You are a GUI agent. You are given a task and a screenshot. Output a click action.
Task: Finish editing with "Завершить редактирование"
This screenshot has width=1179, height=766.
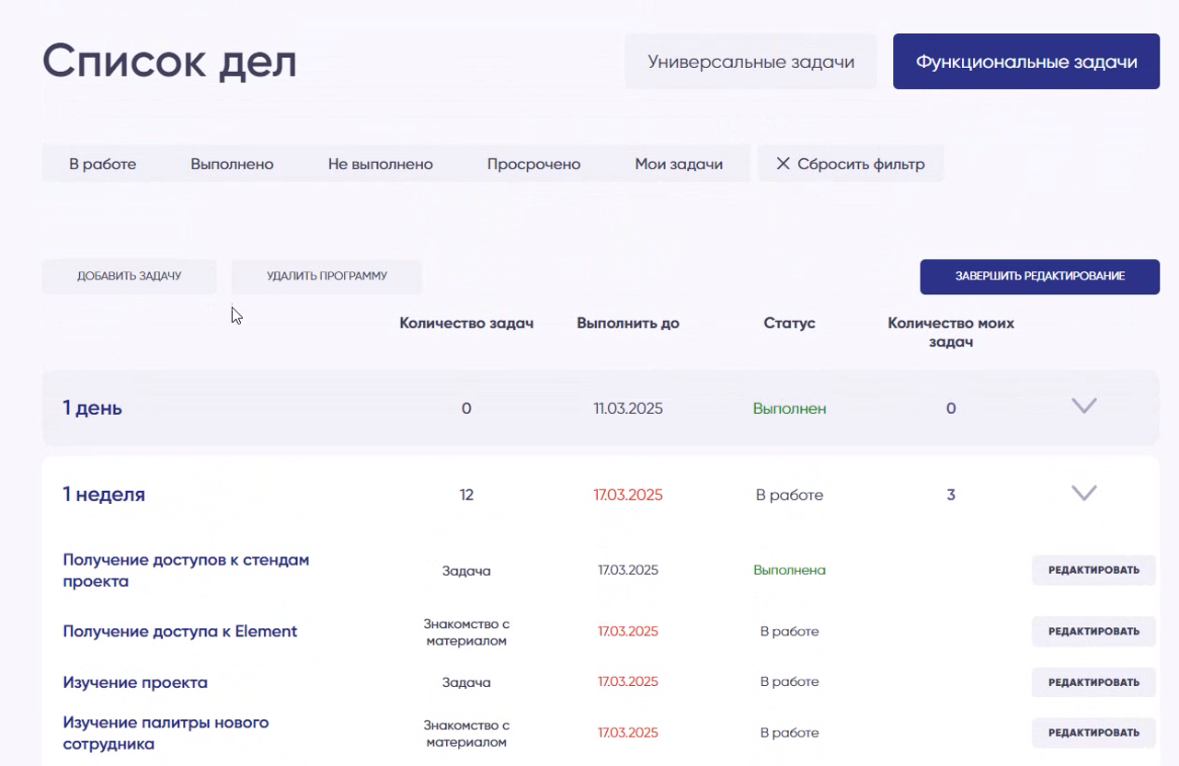click(1039, 276)
